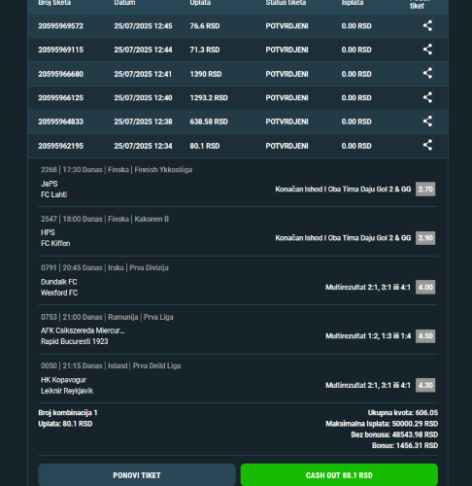This screenshot has height=486, width=472.
Task: Share ticket 20595966680 via share icon
Action: [427, 73]
